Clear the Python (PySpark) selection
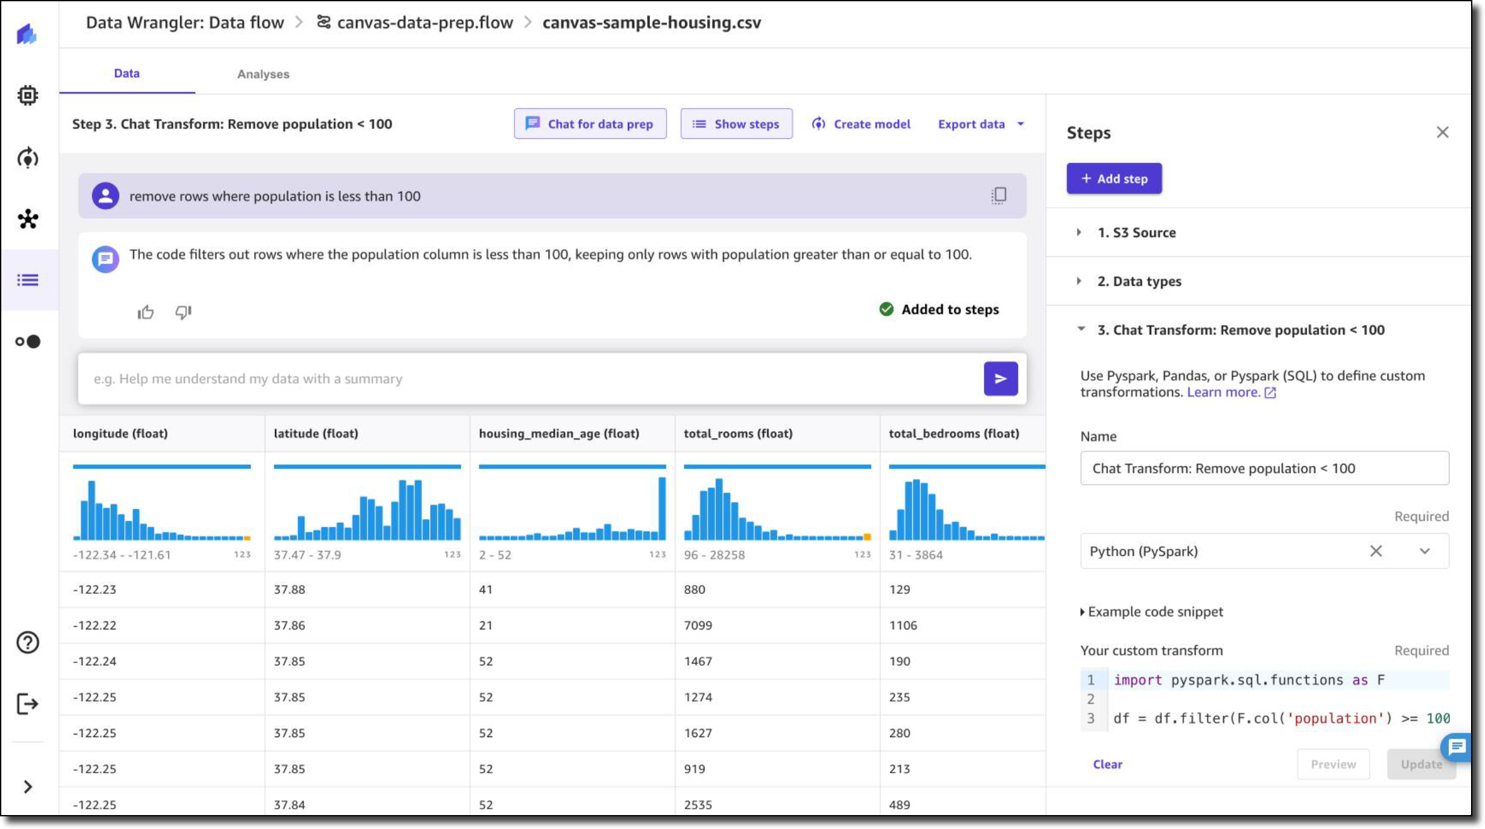The height and width of the screenshot is (829, 1485). pos(1375,551)
